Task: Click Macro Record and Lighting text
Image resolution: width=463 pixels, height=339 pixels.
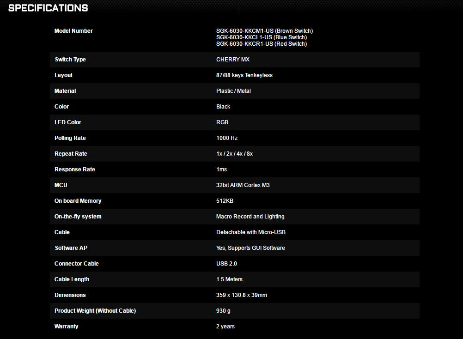Action: tap(250, 217)
